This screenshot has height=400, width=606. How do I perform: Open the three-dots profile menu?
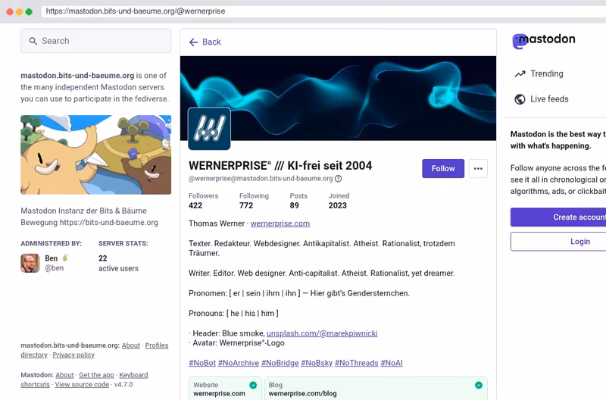pos(478,168)
